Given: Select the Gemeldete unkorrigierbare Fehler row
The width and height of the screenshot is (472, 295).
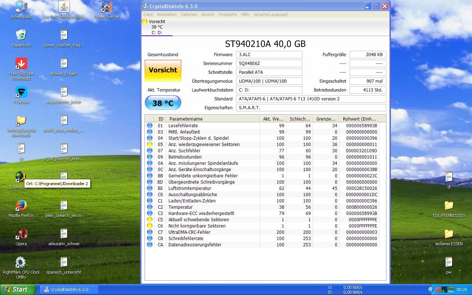Looking at the screenshot, I should pyautogui.click(x=262, y=176).
